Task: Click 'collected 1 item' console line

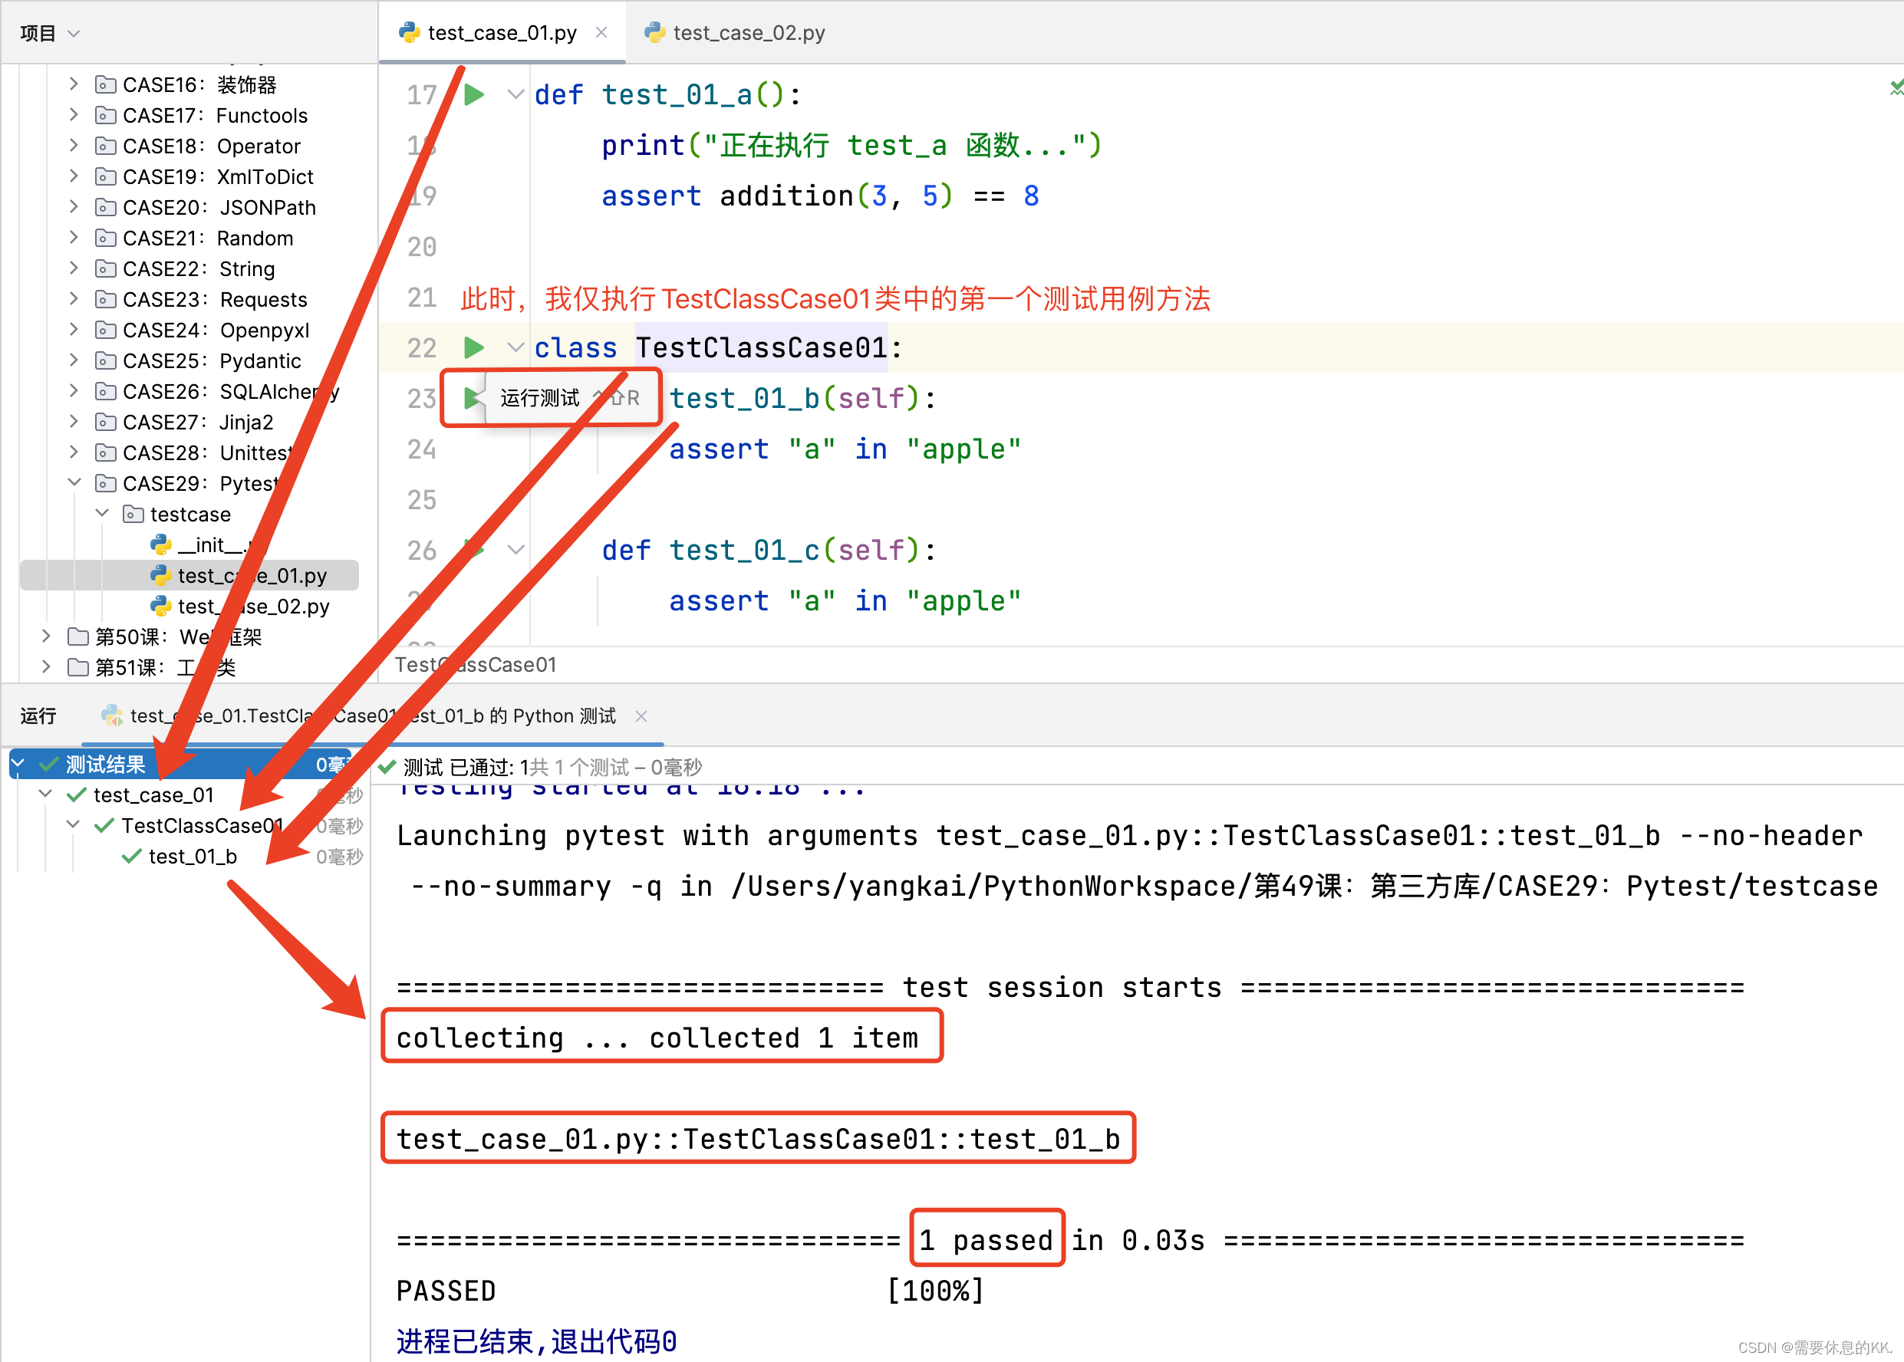Action: coord(783,1038)
